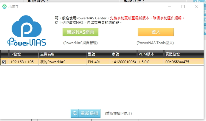
Task: Sort by IP位址 column header
Action: pyautogui.click(x=24, y=54)
